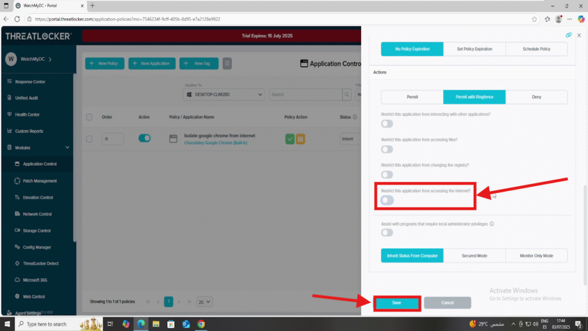Close the policy side panel
Image resolution: width=588 pixels, height=331 pixels.
tap(579, 35)
